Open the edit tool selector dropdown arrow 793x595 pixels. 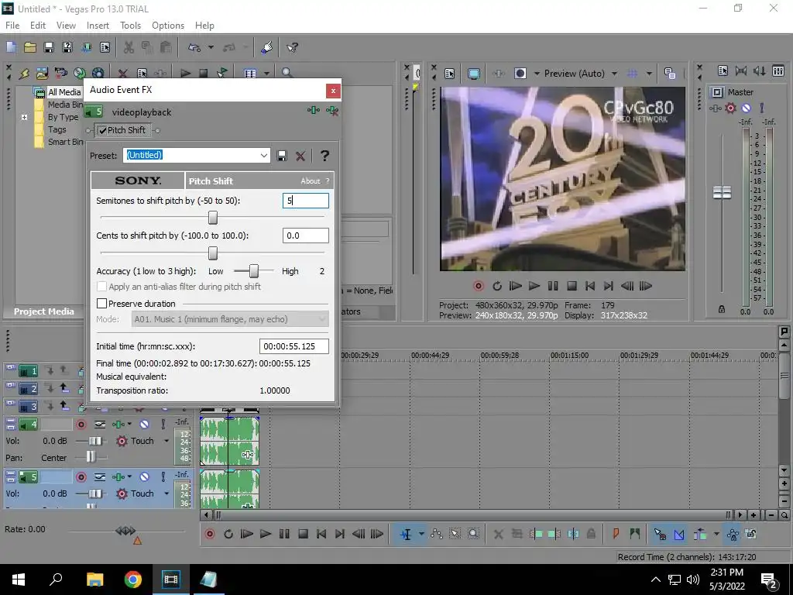[421, 535]
